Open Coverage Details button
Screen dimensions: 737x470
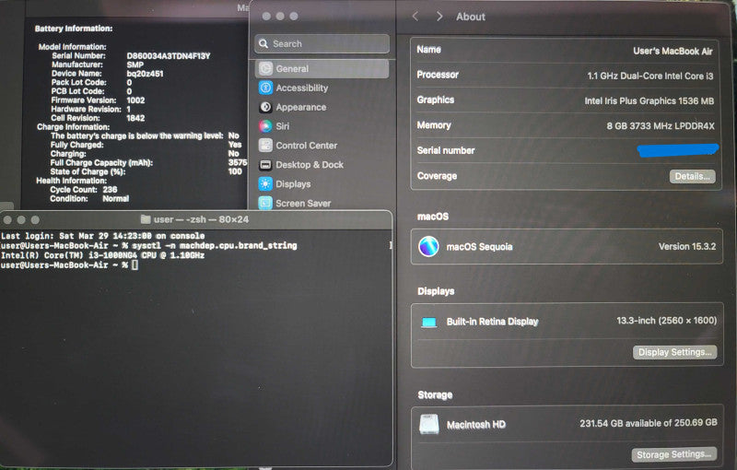tap(693, 176)
